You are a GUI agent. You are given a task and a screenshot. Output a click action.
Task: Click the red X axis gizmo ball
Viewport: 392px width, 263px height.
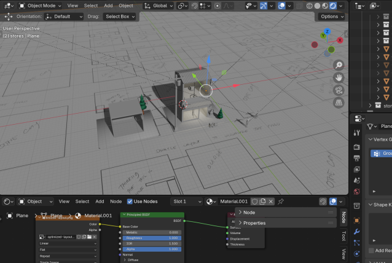pos(340,40)
